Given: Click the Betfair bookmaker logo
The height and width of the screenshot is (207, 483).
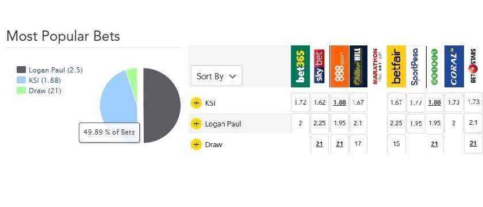Looking at the screenshot, I should click(396, 66).
